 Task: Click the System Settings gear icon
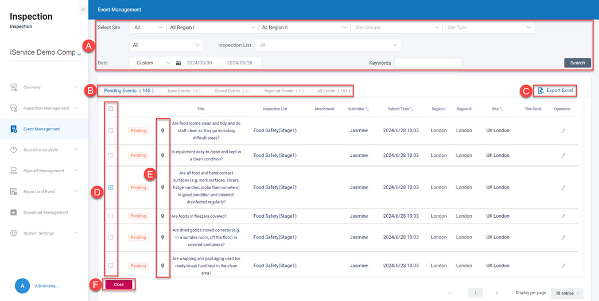(14, 233)
